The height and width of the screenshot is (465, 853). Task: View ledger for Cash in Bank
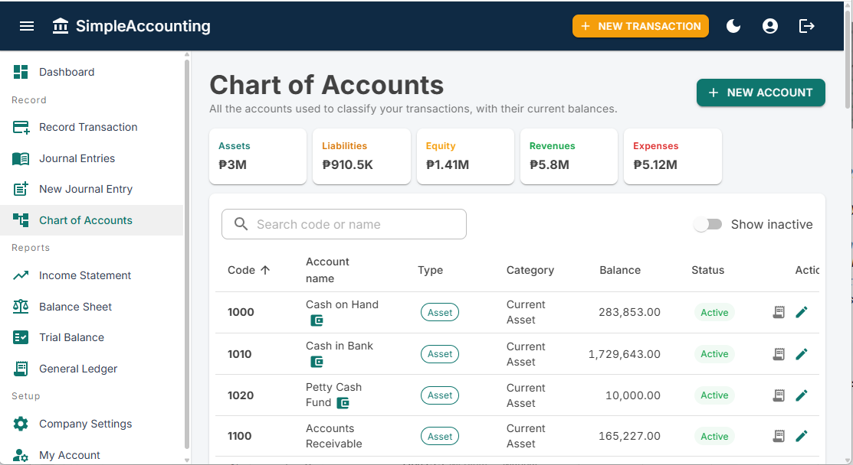779,354
